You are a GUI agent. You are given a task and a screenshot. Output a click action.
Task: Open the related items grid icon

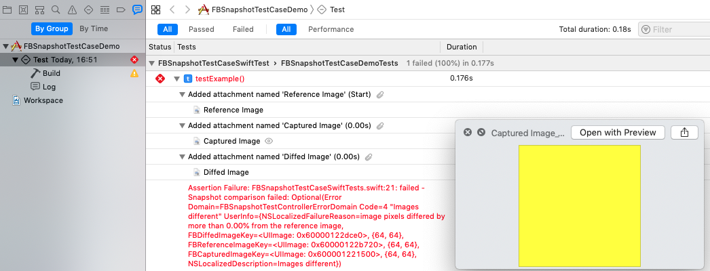155,9
